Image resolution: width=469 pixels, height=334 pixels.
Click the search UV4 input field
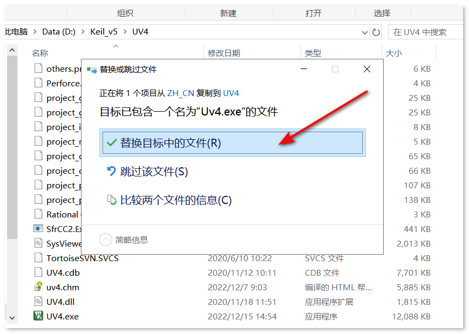(426, 32)
